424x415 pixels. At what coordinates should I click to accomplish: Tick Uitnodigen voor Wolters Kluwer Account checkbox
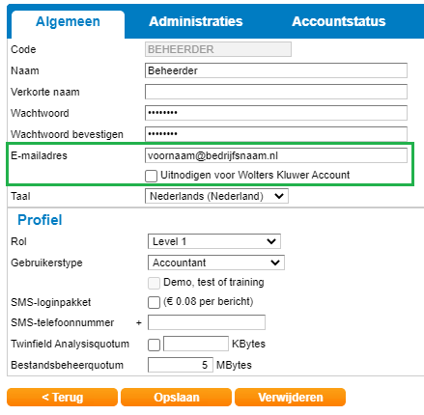pyautogui.click(x=151, y=176)
